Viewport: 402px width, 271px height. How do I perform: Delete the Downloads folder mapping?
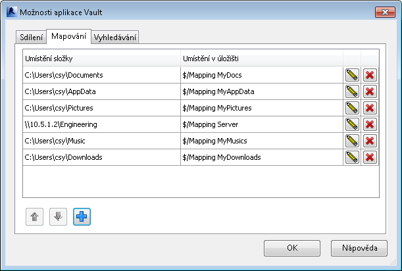point(370,157)
